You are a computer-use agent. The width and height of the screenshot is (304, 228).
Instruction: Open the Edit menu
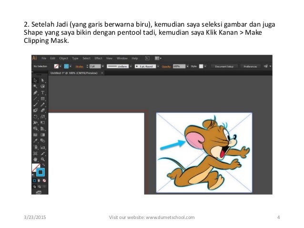53,58
